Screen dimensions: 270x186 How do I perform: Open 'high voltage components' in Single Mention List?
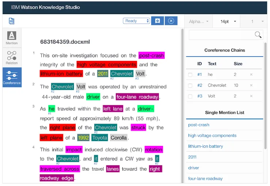[212, 136]
